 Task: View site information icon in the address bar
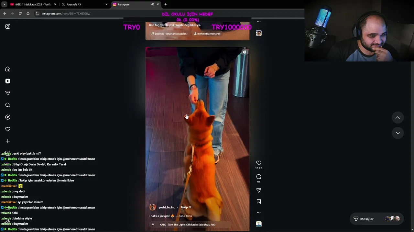tap(37, 14)
